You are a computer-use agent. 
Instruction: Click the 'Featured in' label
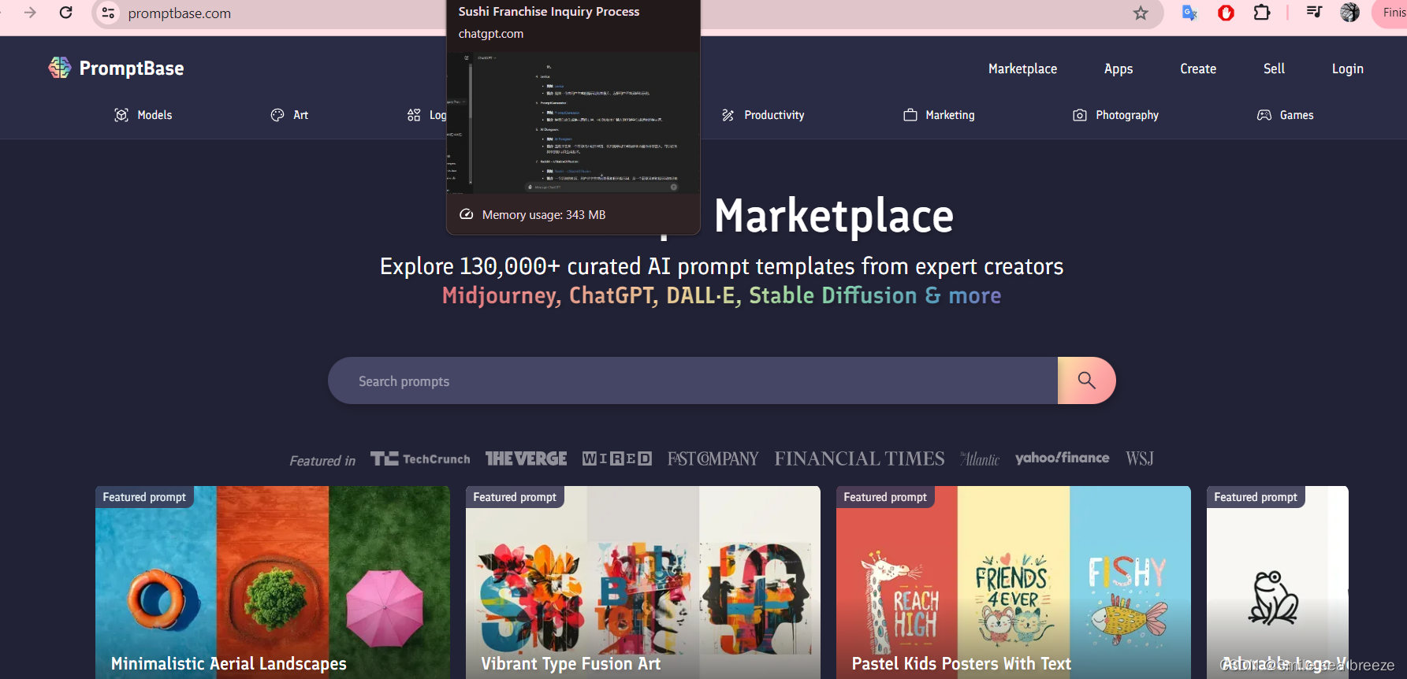point(322,461)
